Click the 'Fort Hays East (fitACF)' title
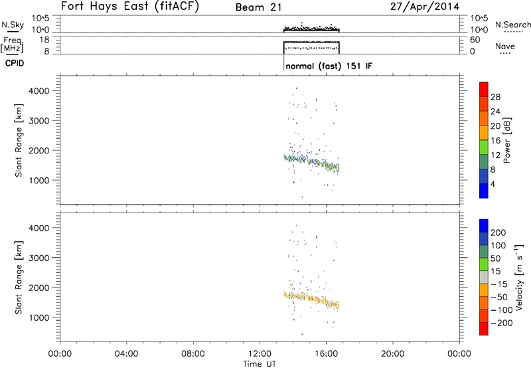The image size is (531, 368). [129, 7]
